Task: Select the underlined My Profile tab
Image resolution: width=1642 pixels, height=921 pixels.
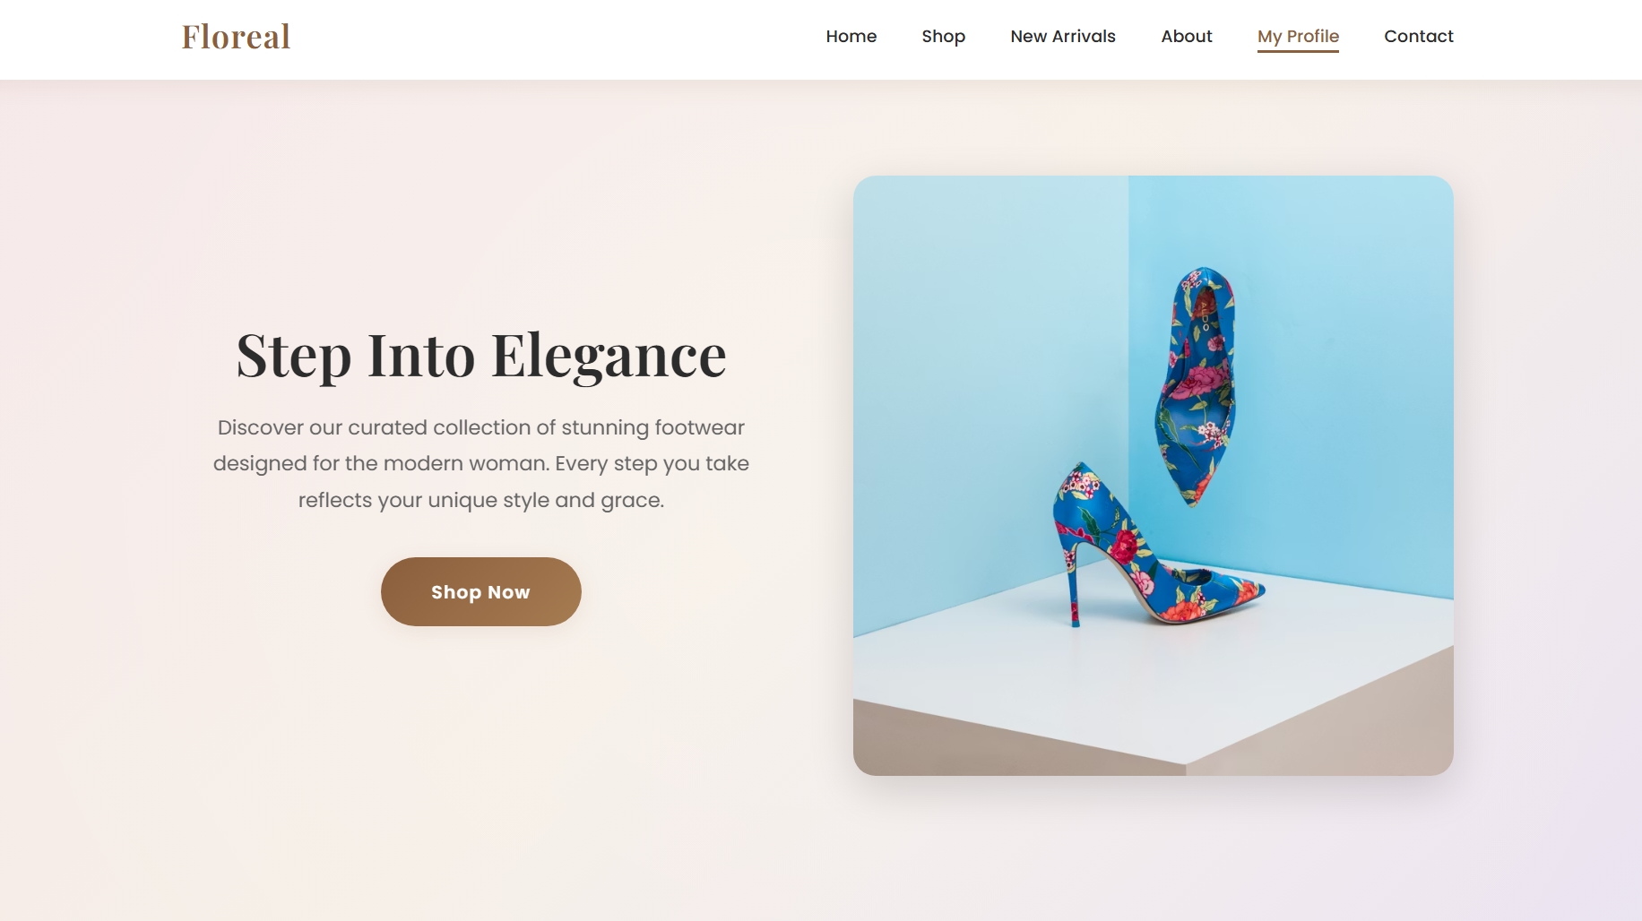Action: click(x=1298, y=38)
